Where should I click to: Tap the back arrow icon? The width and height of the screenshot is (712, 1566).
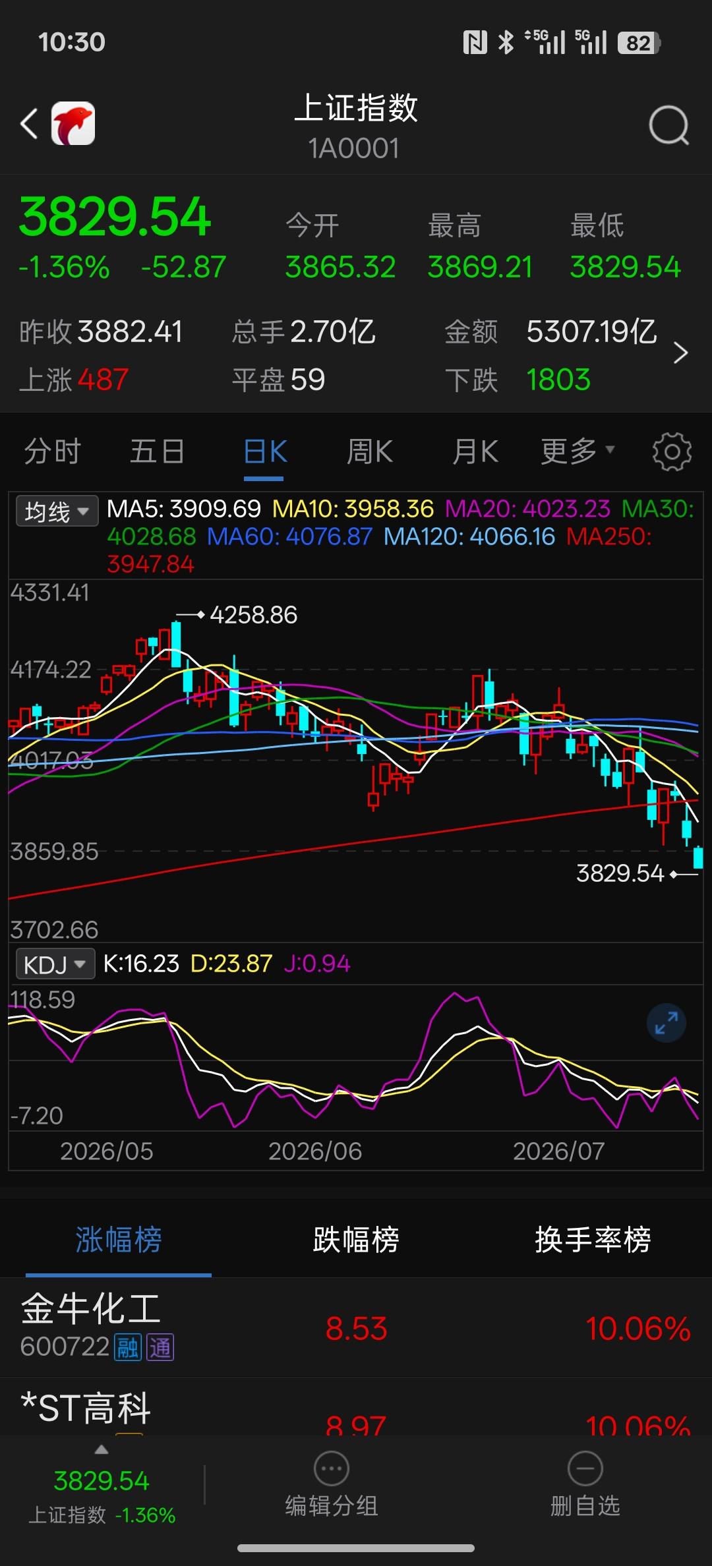[29, 124]
